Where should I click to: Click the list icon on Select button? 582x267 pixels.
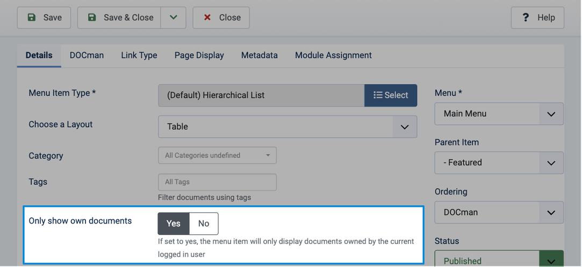378,95
